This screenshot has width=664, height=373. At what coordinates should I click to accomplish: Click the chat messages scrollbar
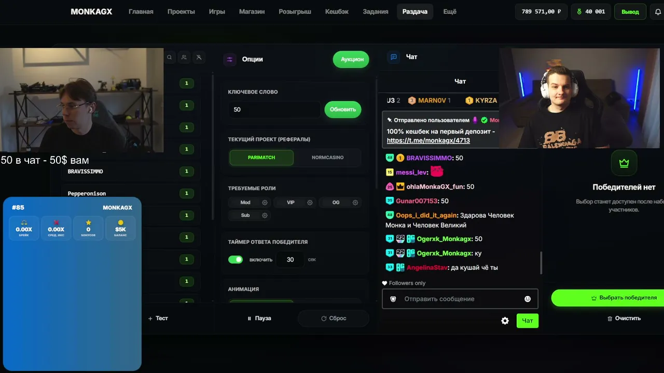(541, 263)
